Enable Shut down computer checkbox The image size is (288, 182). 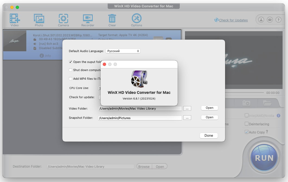click(x=70, y=70)
